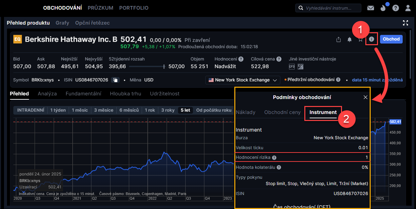Viewport: 416px width, 209px height.
Task: Open the 'data 15 minut zpožděná' link
Action: [377, 80]
